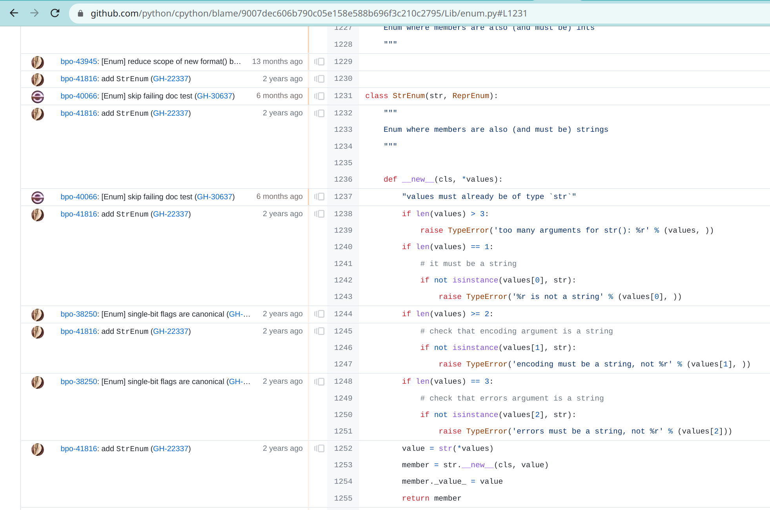Click blame-prior icon for bpo-43945 commit
Screen dimensions: 770x510
[x=319, y=62]
